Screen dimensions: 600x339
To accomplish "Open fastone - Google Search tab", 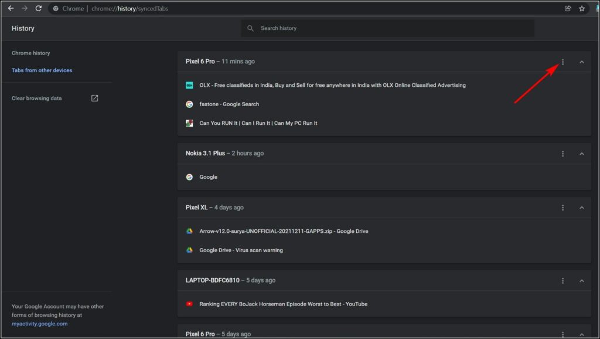I will tap(229, 104).
